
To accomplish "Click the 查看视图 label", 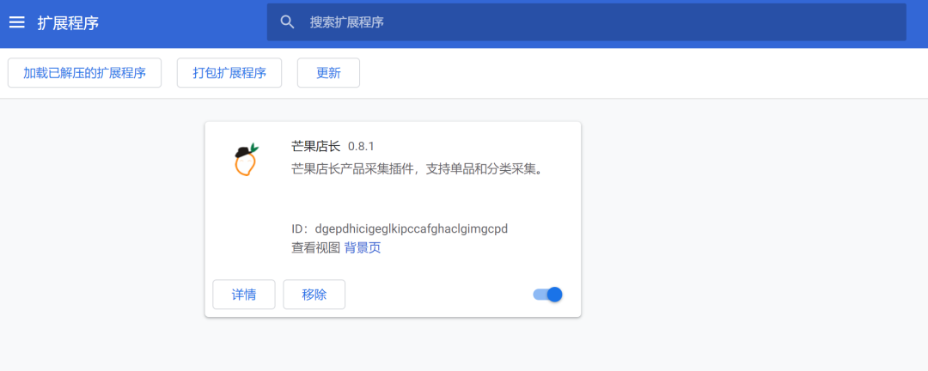I will [x=315, y=248].
